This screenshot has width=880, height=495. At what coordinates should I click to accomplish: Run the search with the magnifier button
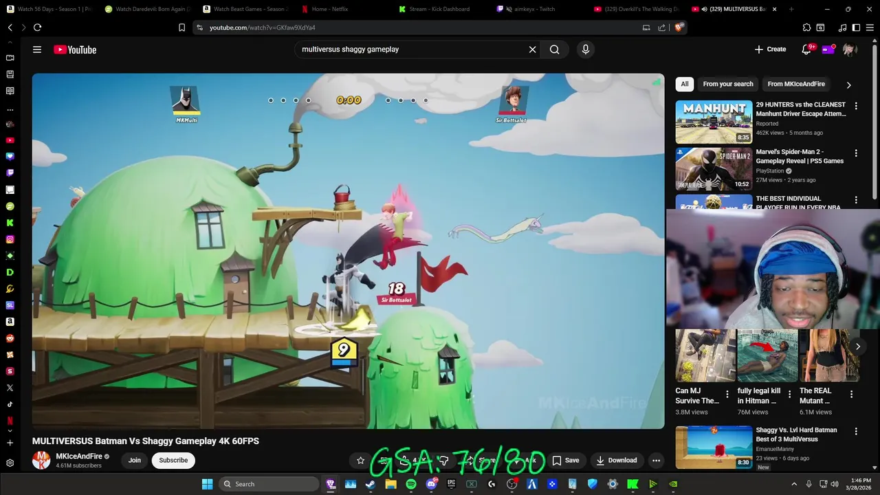click(554, 49)
